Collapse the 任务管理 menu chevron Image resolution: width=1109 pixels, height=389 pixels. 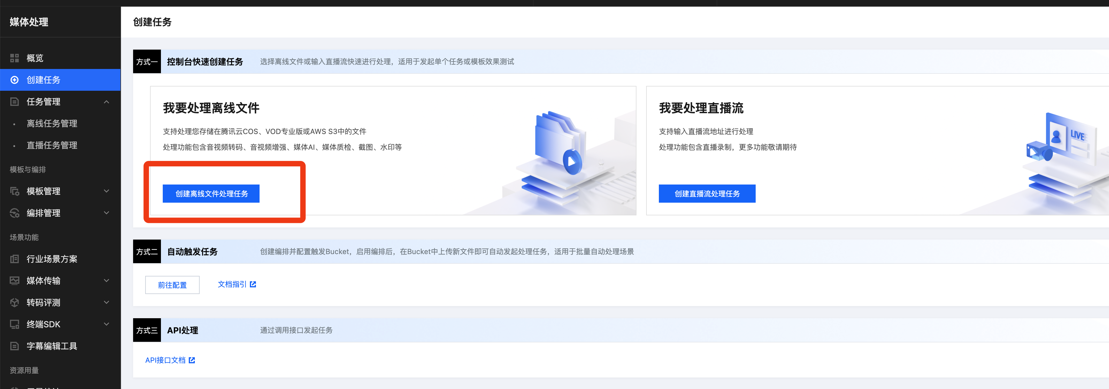pos(106,102)
